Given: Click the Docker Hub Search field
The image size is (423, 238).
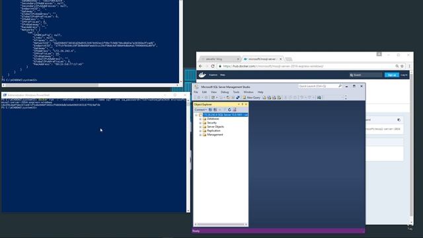Looking at the screenshot, I should [x=365, y=75].
